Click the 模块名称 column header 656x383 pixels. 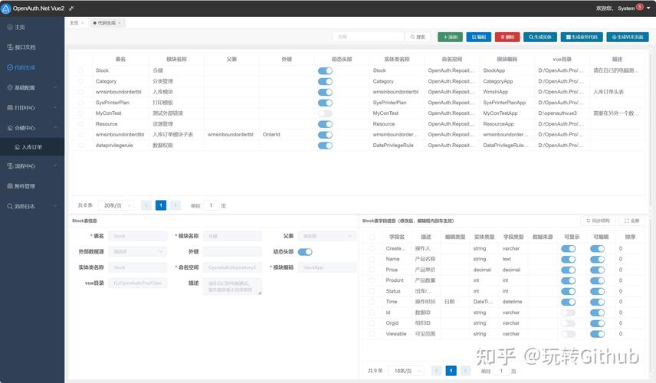tap(176, 60)
